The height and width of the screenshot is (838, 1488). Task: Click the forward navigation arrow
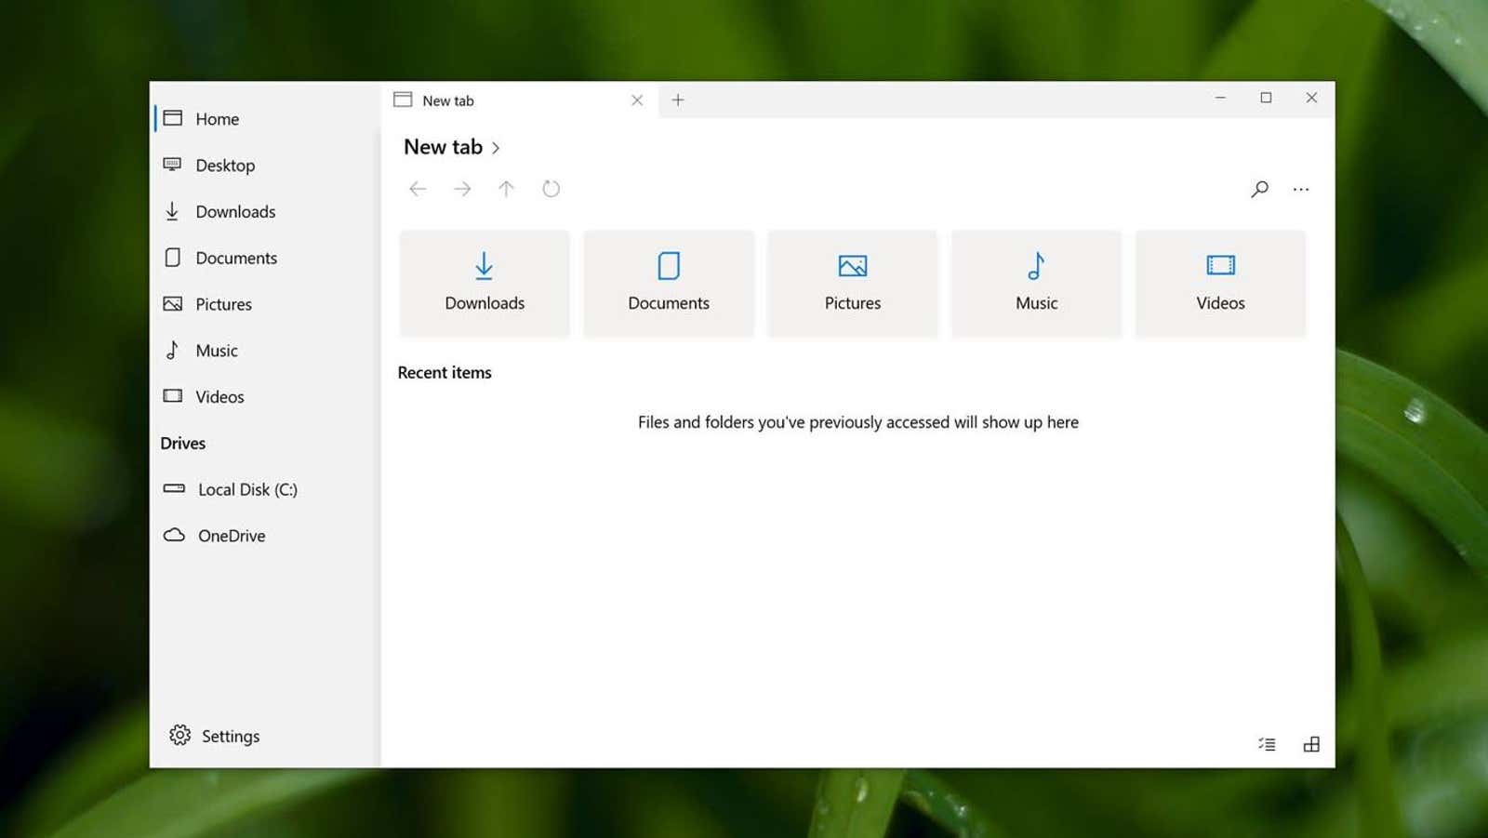(462, 189)
